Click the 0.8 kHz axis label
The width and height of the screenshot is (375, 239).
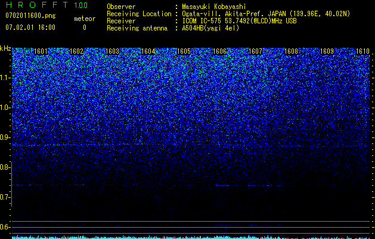pyautogui.click(x=5, y=167)
